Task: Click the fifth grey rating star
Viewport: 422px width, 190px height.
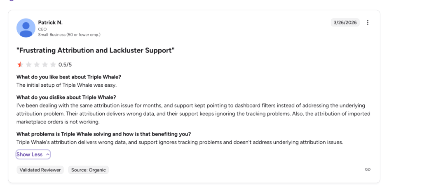Action: tap(53, 64)
